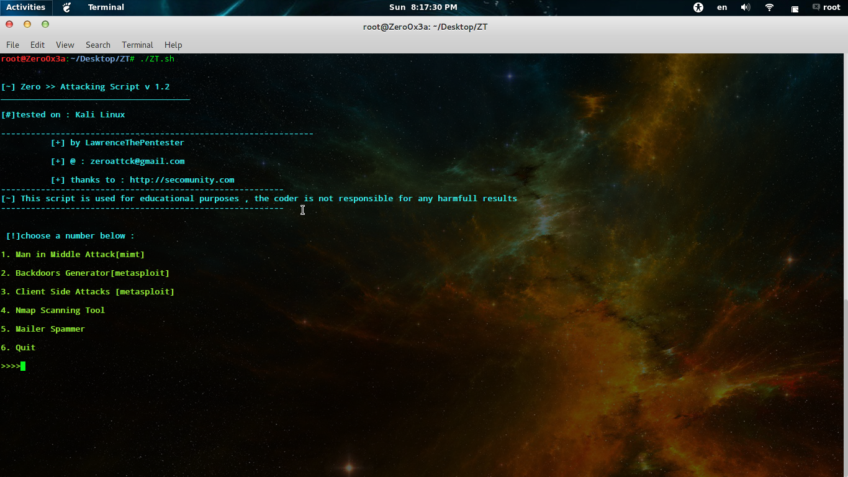This screenshot has height=477, width=848.
Task: Open the File menu
Action: (12, 45)
